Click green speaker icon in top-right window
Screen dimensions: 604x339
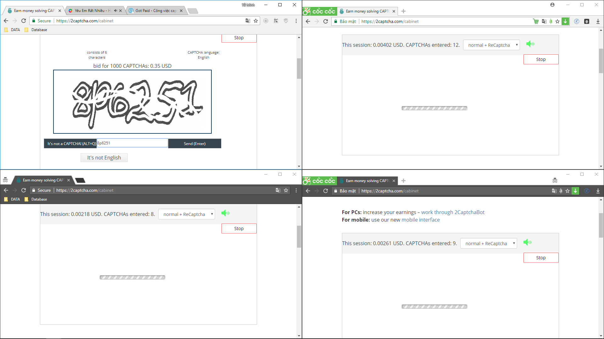[530, 44]
